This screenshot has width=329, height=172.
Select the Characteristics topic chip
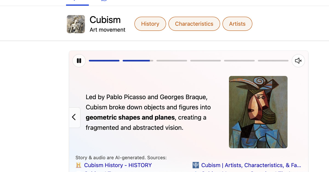coord(194,24)
